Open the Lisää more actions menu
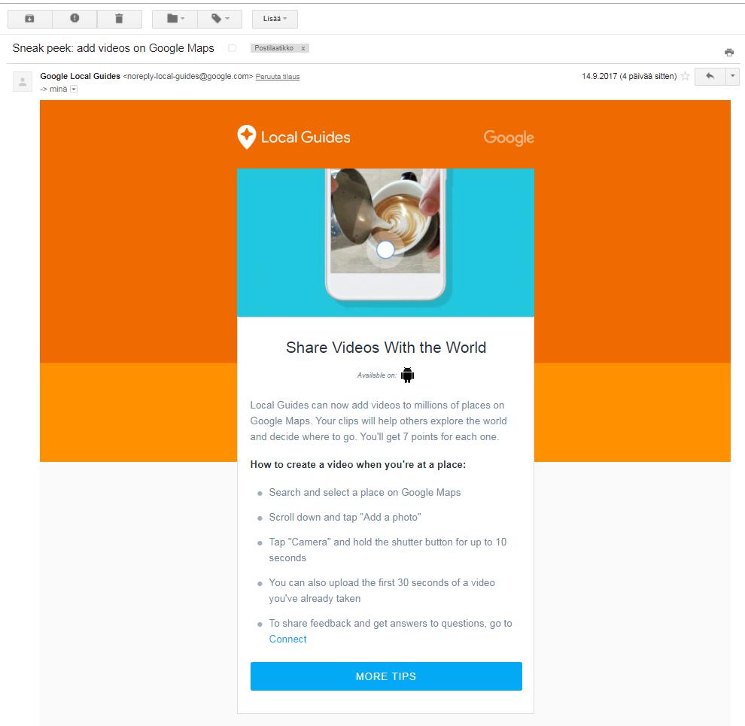 tap(275, 19)
